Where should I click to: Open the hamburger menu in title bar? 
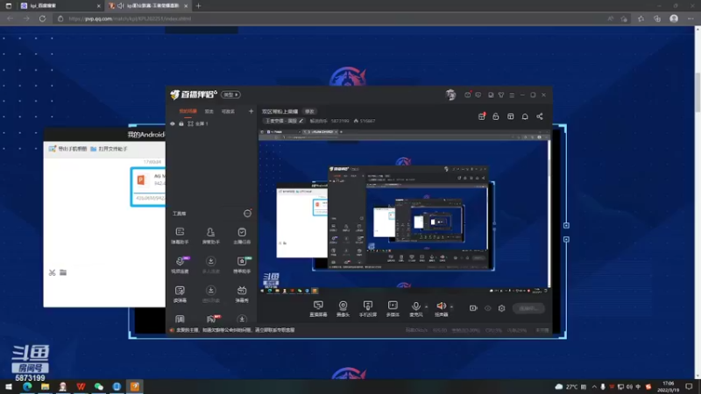tap(512, 95)
